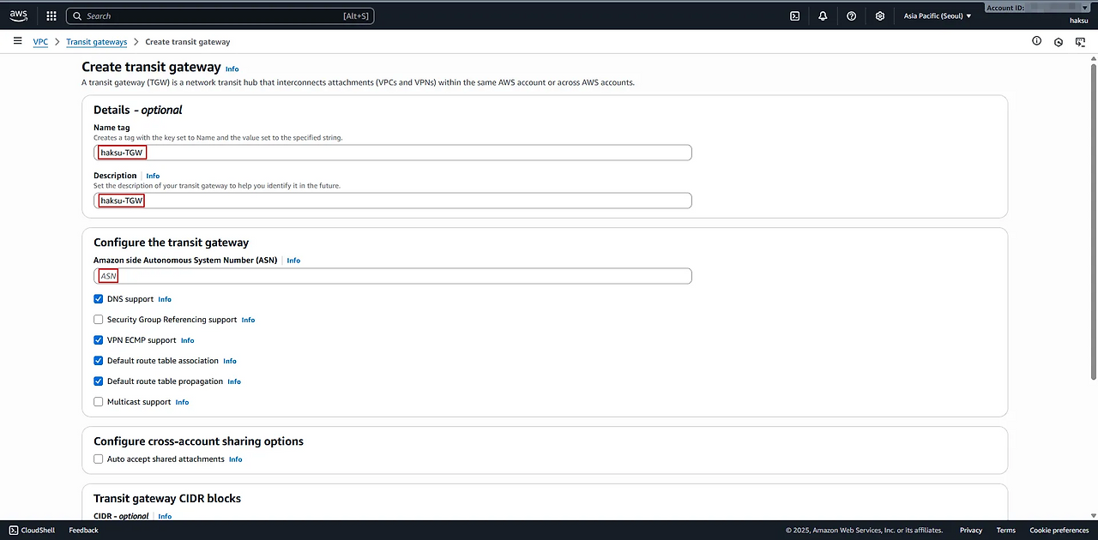This screenshot has width=1098, height=540.
Task: Click the CloudShell icon in the footer
Action: (x=14, y=530)
